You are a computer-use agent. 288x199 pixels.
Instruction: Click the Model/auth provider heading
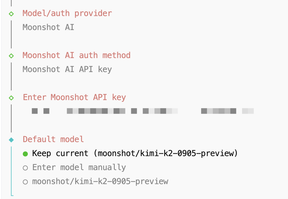67,13
